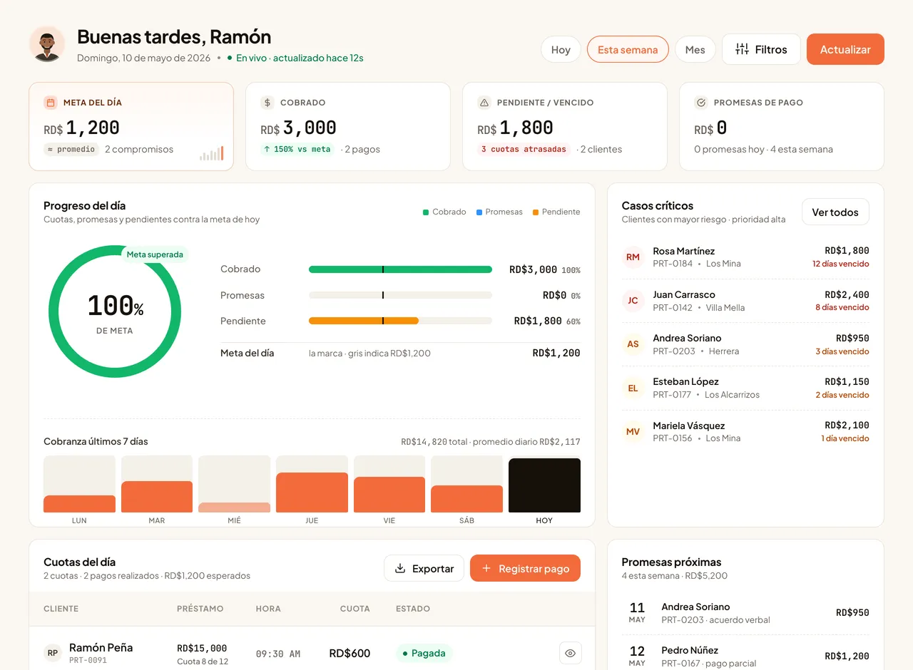Image resolution: width=913 pixels, height=670 pixels.
Task: Click the ESTADO column header
Action: coord(413,609)
